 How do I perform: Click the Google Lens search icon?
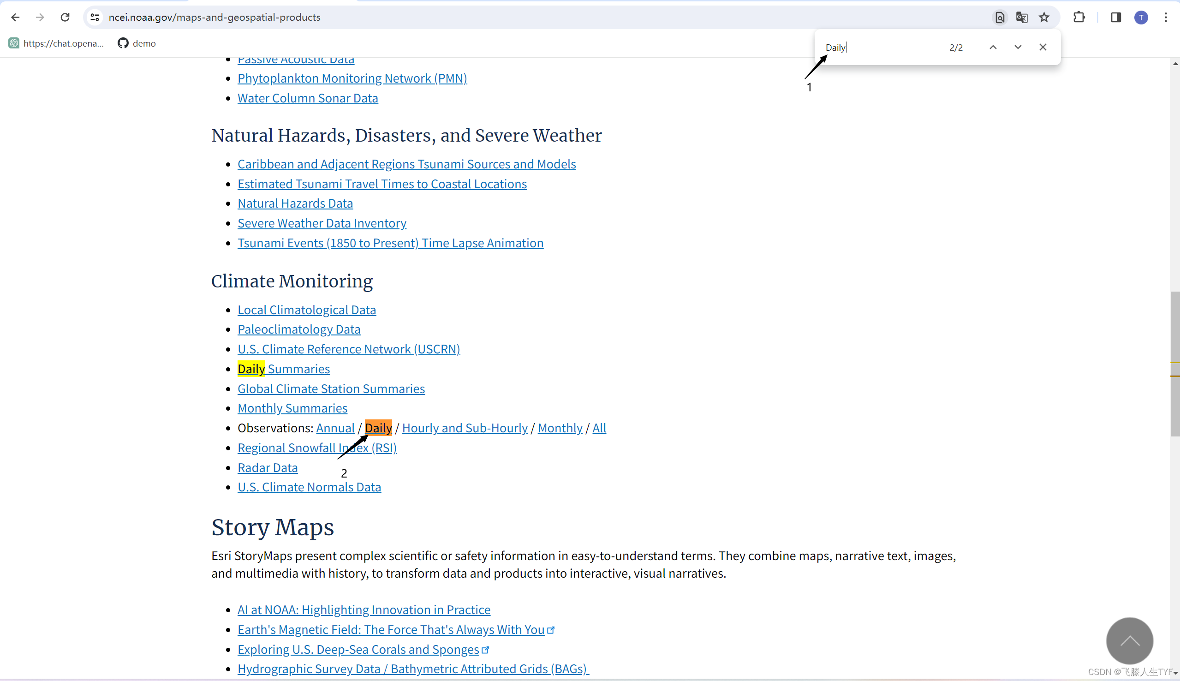pos(1000,18)
